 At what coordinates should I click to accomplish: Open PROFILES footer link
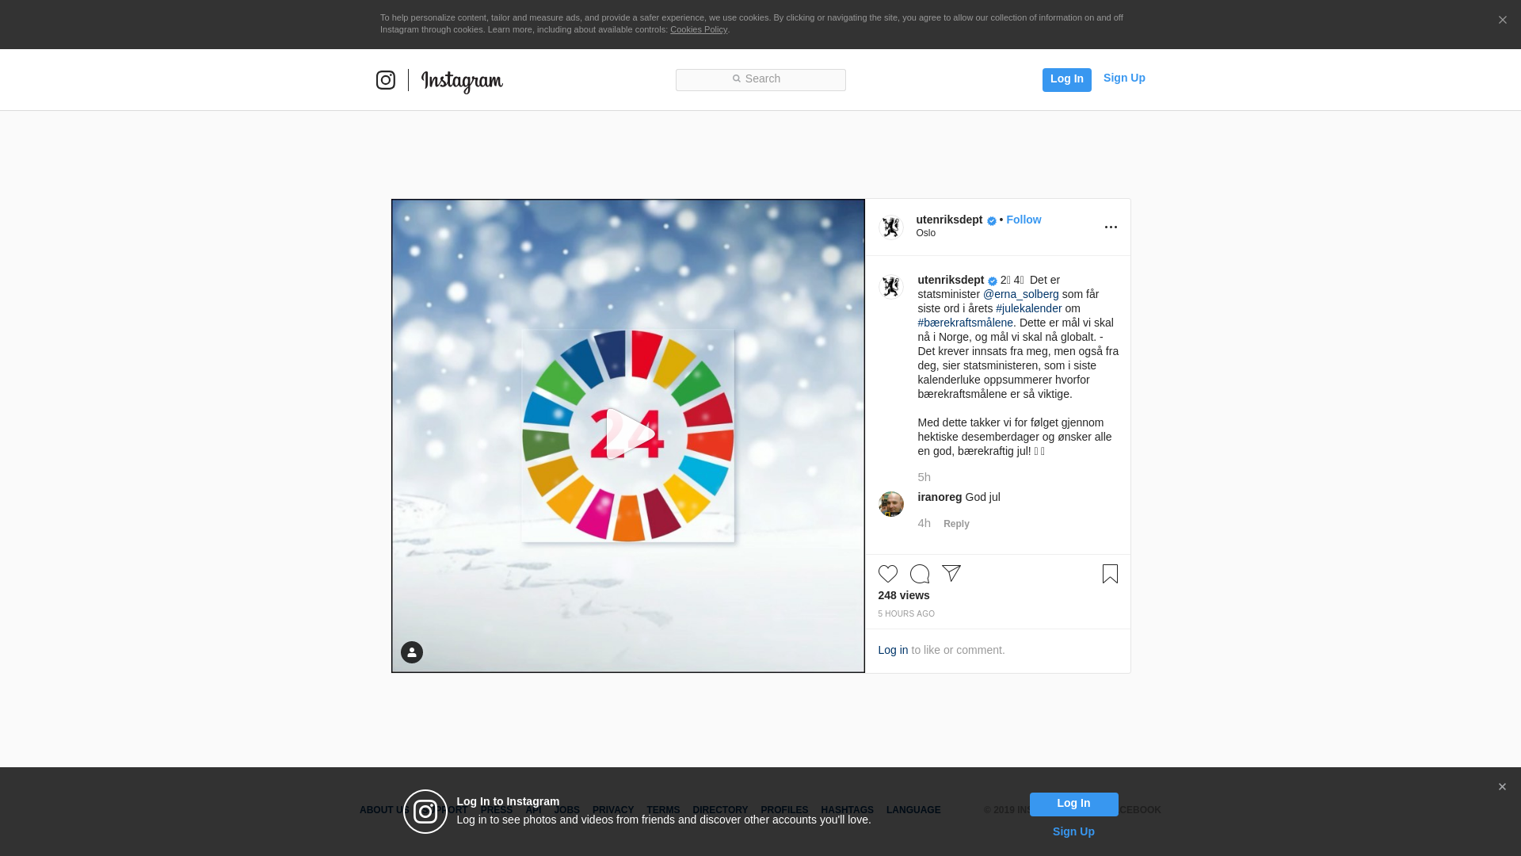pyautogui.click(x=784, y=810)
